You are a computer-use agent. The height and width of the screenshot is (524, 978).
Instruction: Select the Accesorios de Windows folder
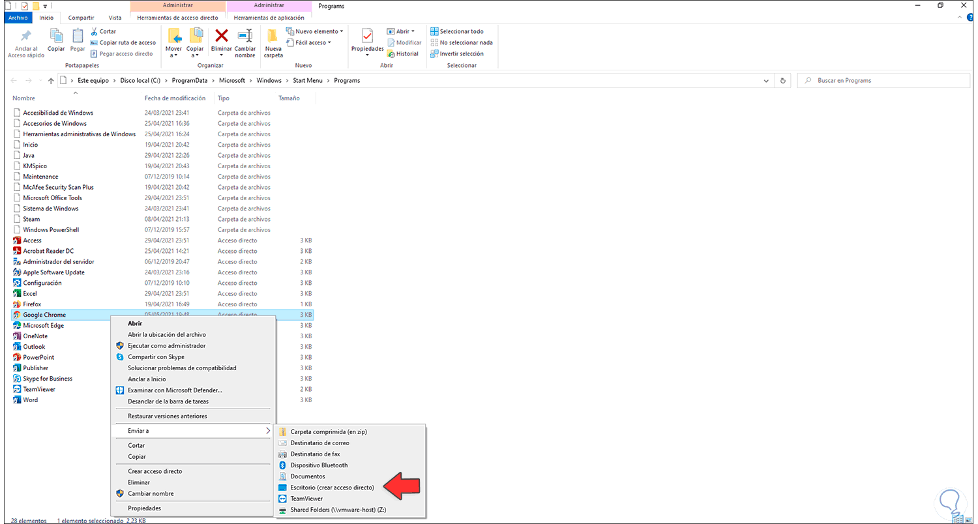(x=163, y=123)
